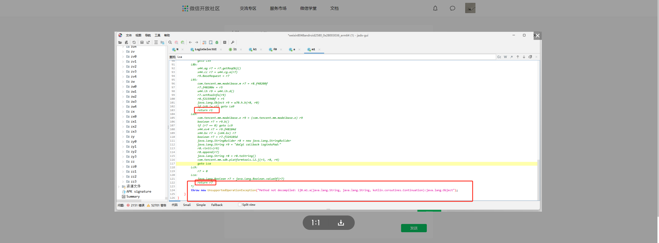The width and height of the screenshot is (659, 243).
Task: Expand the zy folder in tree
Action: pyautogui.click(x=123, y=137)
